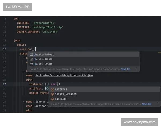Place cursor on DOCKER_VERSION value '233.14389'

coord(50,32)
